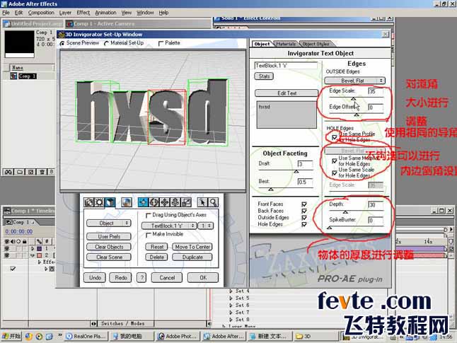The height and width of the screenshot is (343, 457).
Task: Open the 3D folder taskbar button
Action: coord(316,336)
